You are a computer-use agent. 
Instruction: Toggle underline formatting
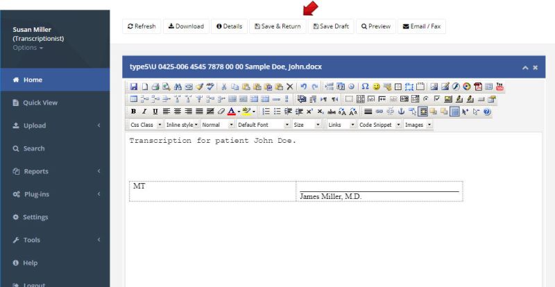155,111
